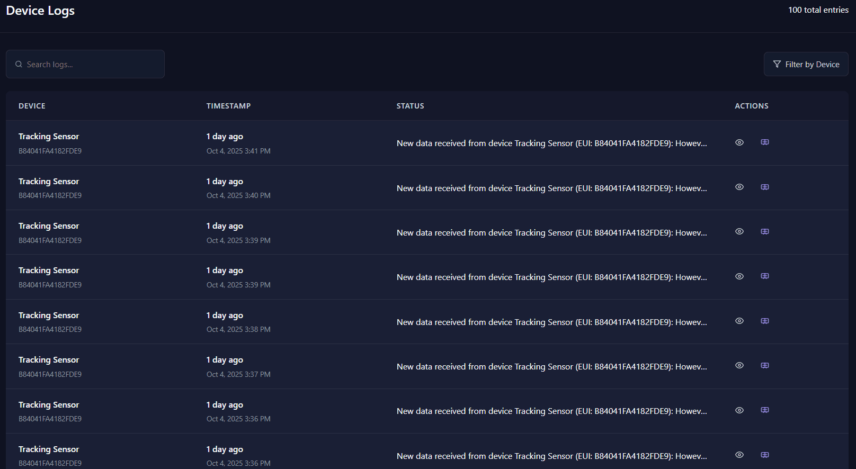Click the STATUS column header
The height and width of the screenshot is (469, 856).
point(410,106)
